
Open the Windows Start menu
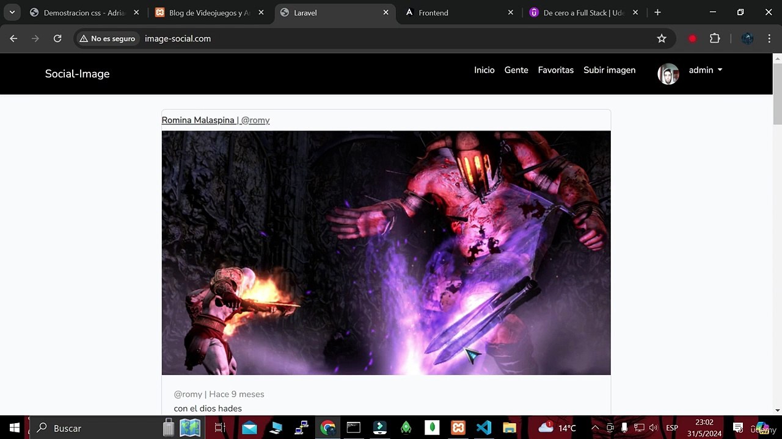(15, 428)
